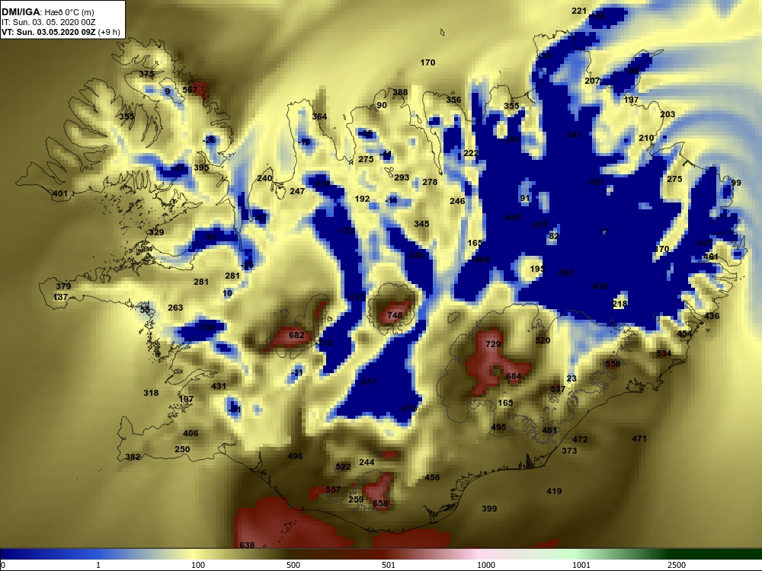Click the map value '373'
Screen dimensions: 762x571
click(x=569, y=450)
